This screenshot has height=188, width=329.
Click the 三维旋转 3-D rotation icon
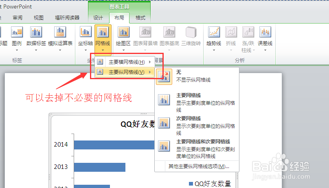coord(191,32)
